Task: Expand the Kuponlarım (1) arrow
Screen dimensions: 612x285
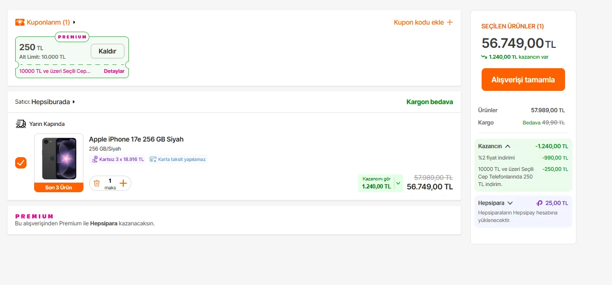Action: pos(74,22)
